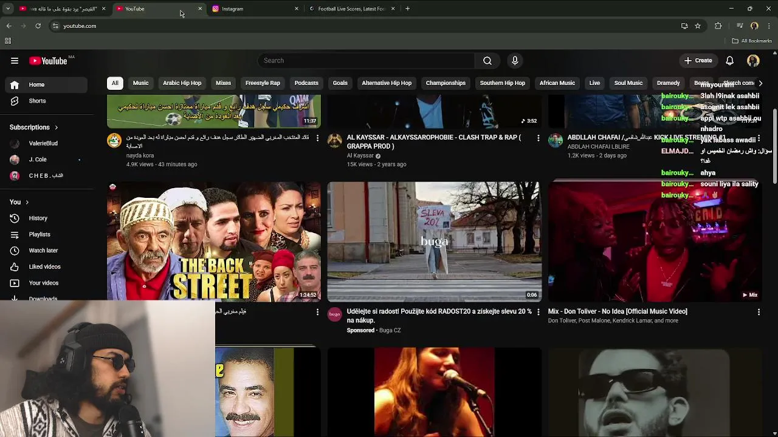
Task: Select the Podcasts filter chip
Action: [306, 83]
